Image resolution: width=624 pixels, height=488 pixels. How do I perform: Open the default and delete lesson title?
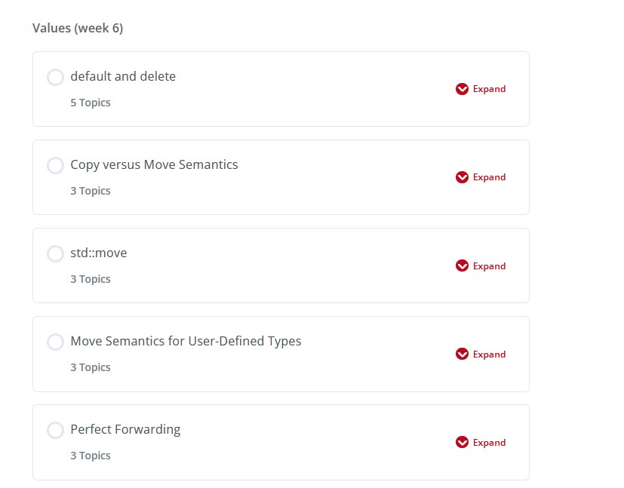123,76
